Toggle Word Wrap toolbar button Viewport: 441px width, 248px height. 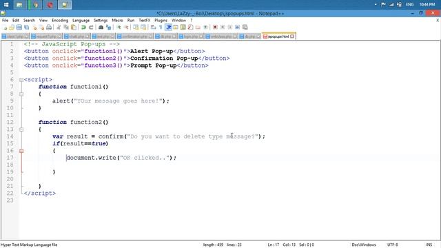153,28
